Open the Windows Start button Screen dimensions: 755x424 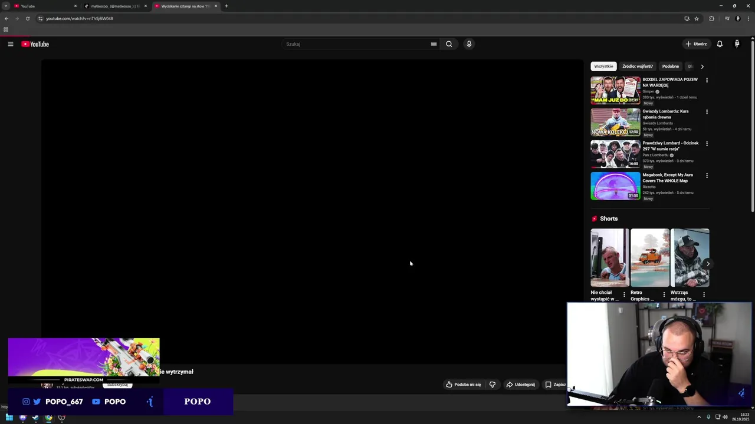point(9,418)
